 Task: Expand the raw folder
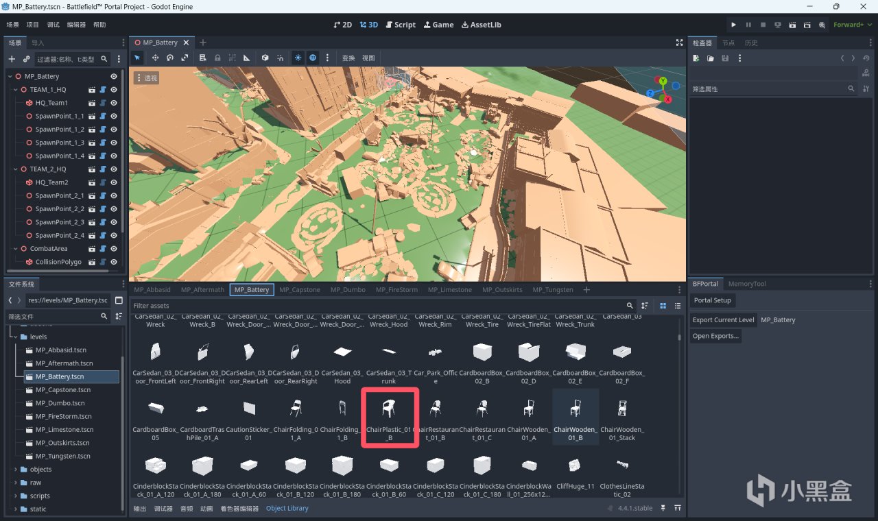click(x=15, y=483)
